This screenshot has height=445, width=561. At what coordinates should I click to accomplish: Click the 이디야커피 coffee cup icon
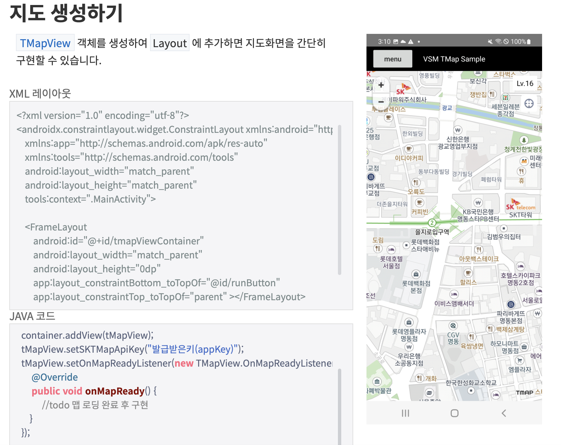click(x=409, y=149)
